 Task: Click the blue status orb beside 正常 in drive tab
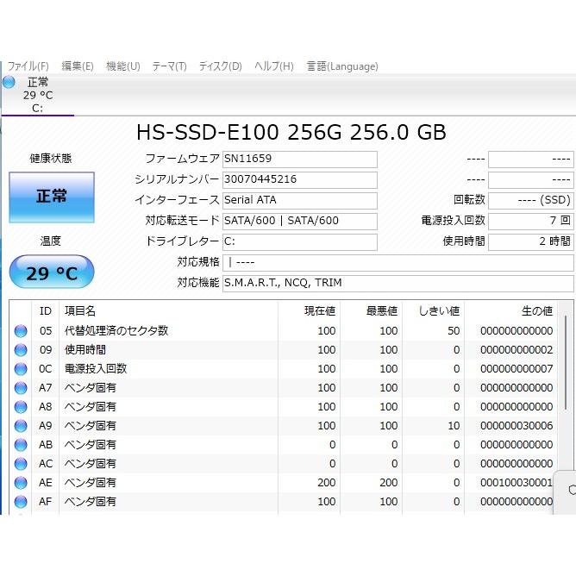pyautogui.click(x=9, y=82)
